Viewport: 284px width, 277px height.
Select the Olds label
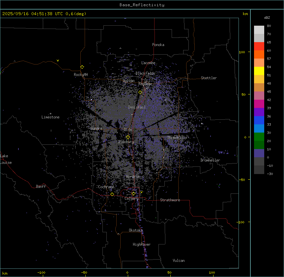(128, 130)
